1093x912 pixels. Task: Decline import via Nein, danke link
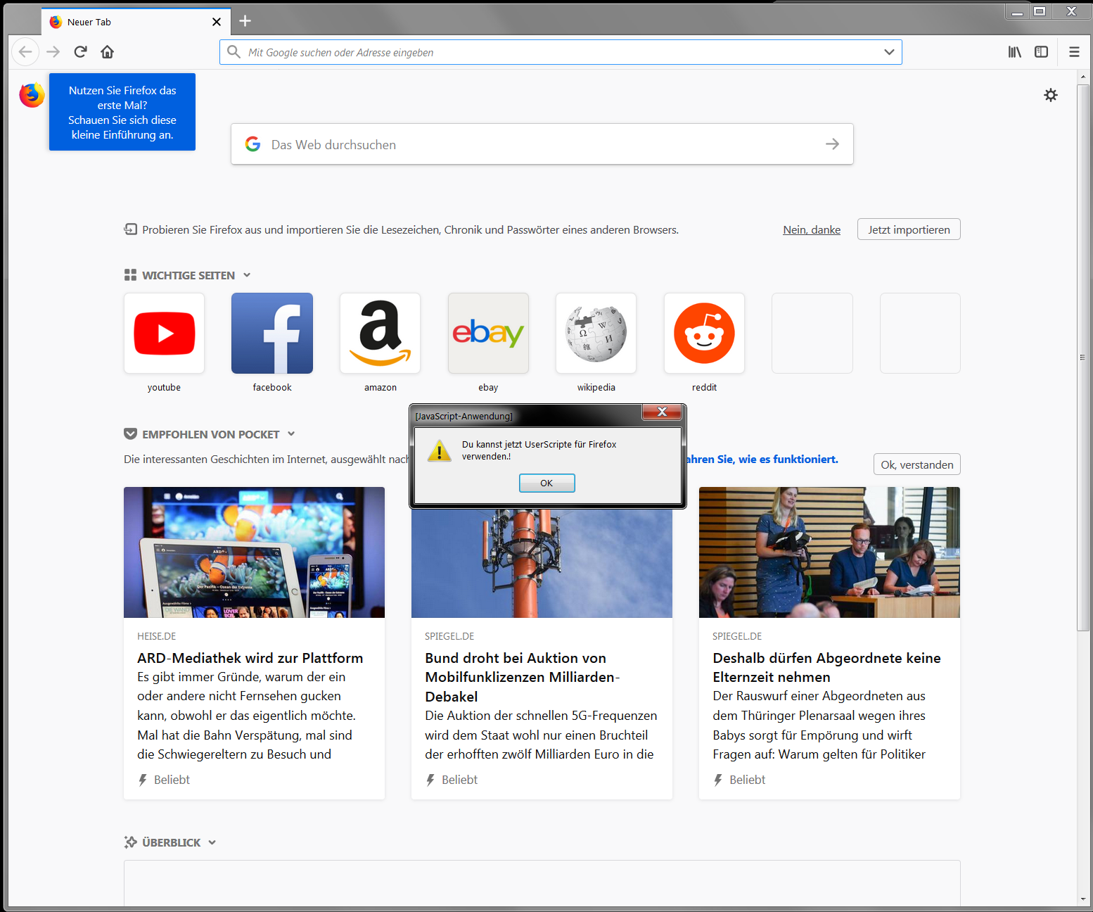pos(812,229)
